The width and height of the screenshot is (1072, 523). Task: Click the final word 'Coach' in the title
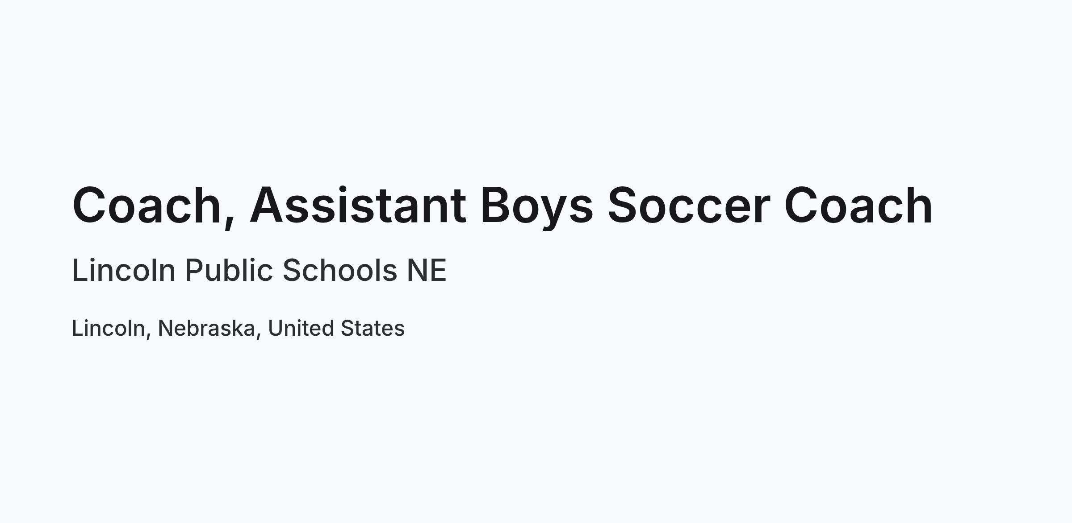pyautogui.click(x=858, y=205)
